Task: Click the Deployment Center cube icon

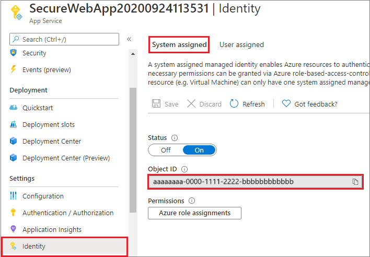Action: click(13, 141)
